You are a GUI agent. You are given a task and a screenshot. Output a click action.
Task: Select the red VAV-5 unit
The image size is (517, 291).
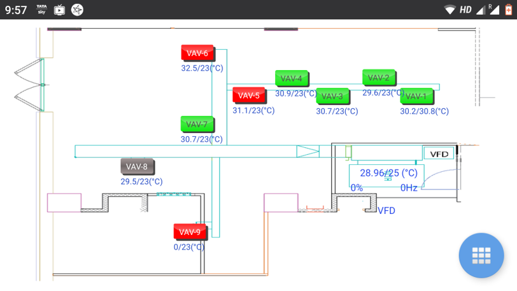(250, 96)
